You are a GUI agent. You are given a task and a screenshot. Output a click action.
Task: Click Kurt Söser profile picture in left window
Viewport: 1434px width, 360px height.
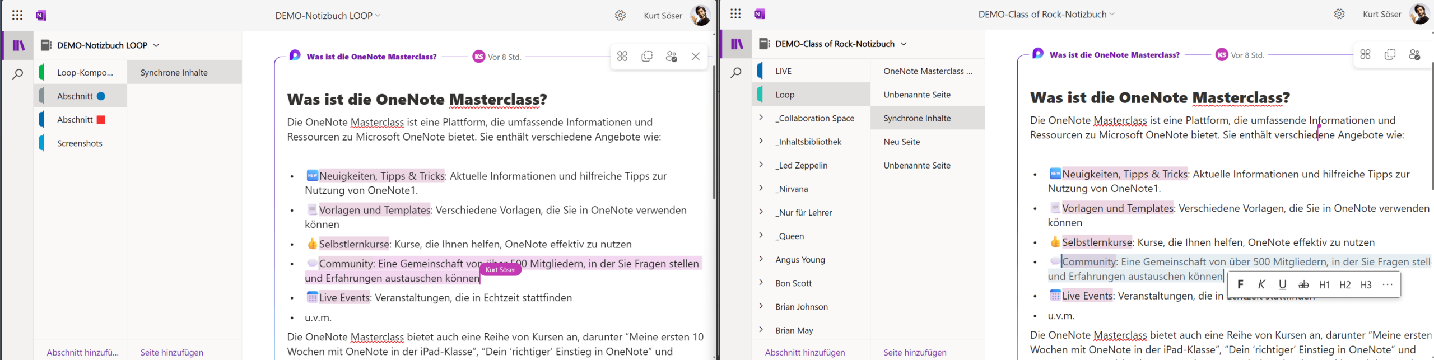(x=700, y=15)
